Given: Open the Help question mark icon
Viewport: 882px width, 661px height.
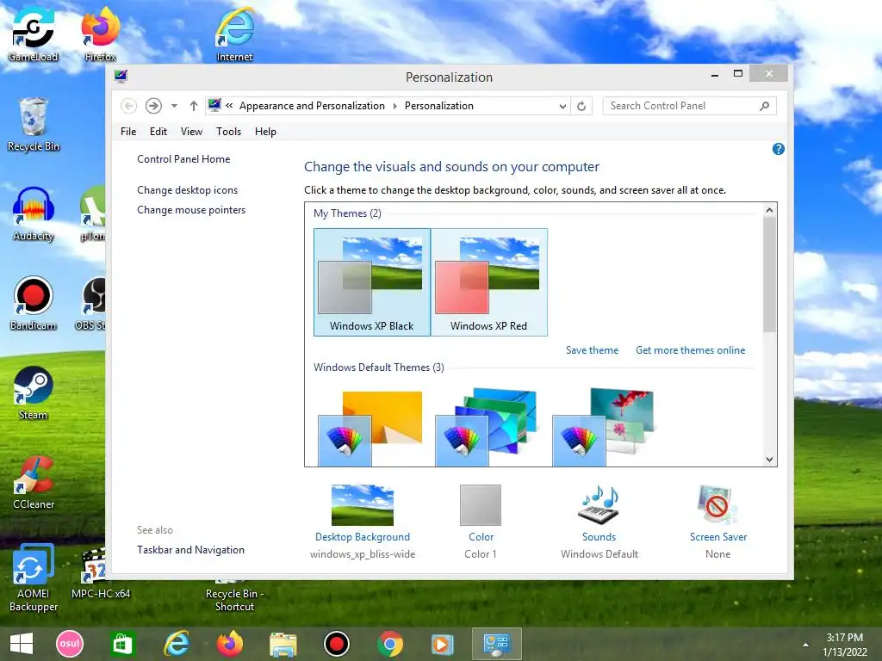Looking at the screenshot, I should pos(778,149).
